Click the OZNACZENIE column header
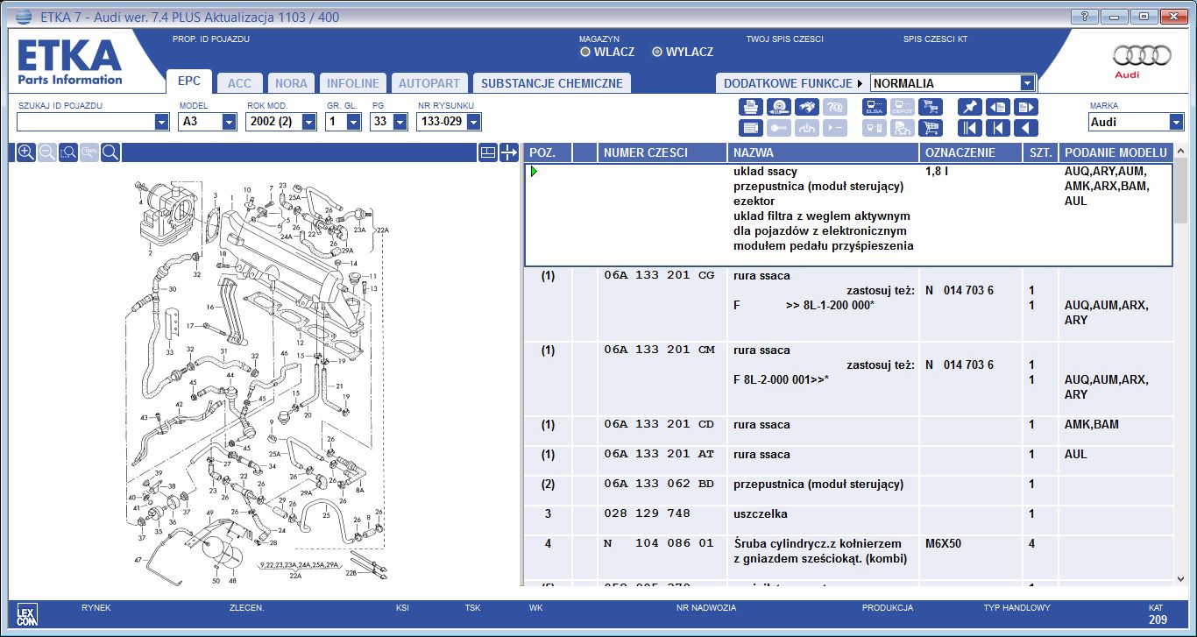The height and width of the screenshot is (637, 1197). point(971,152)
